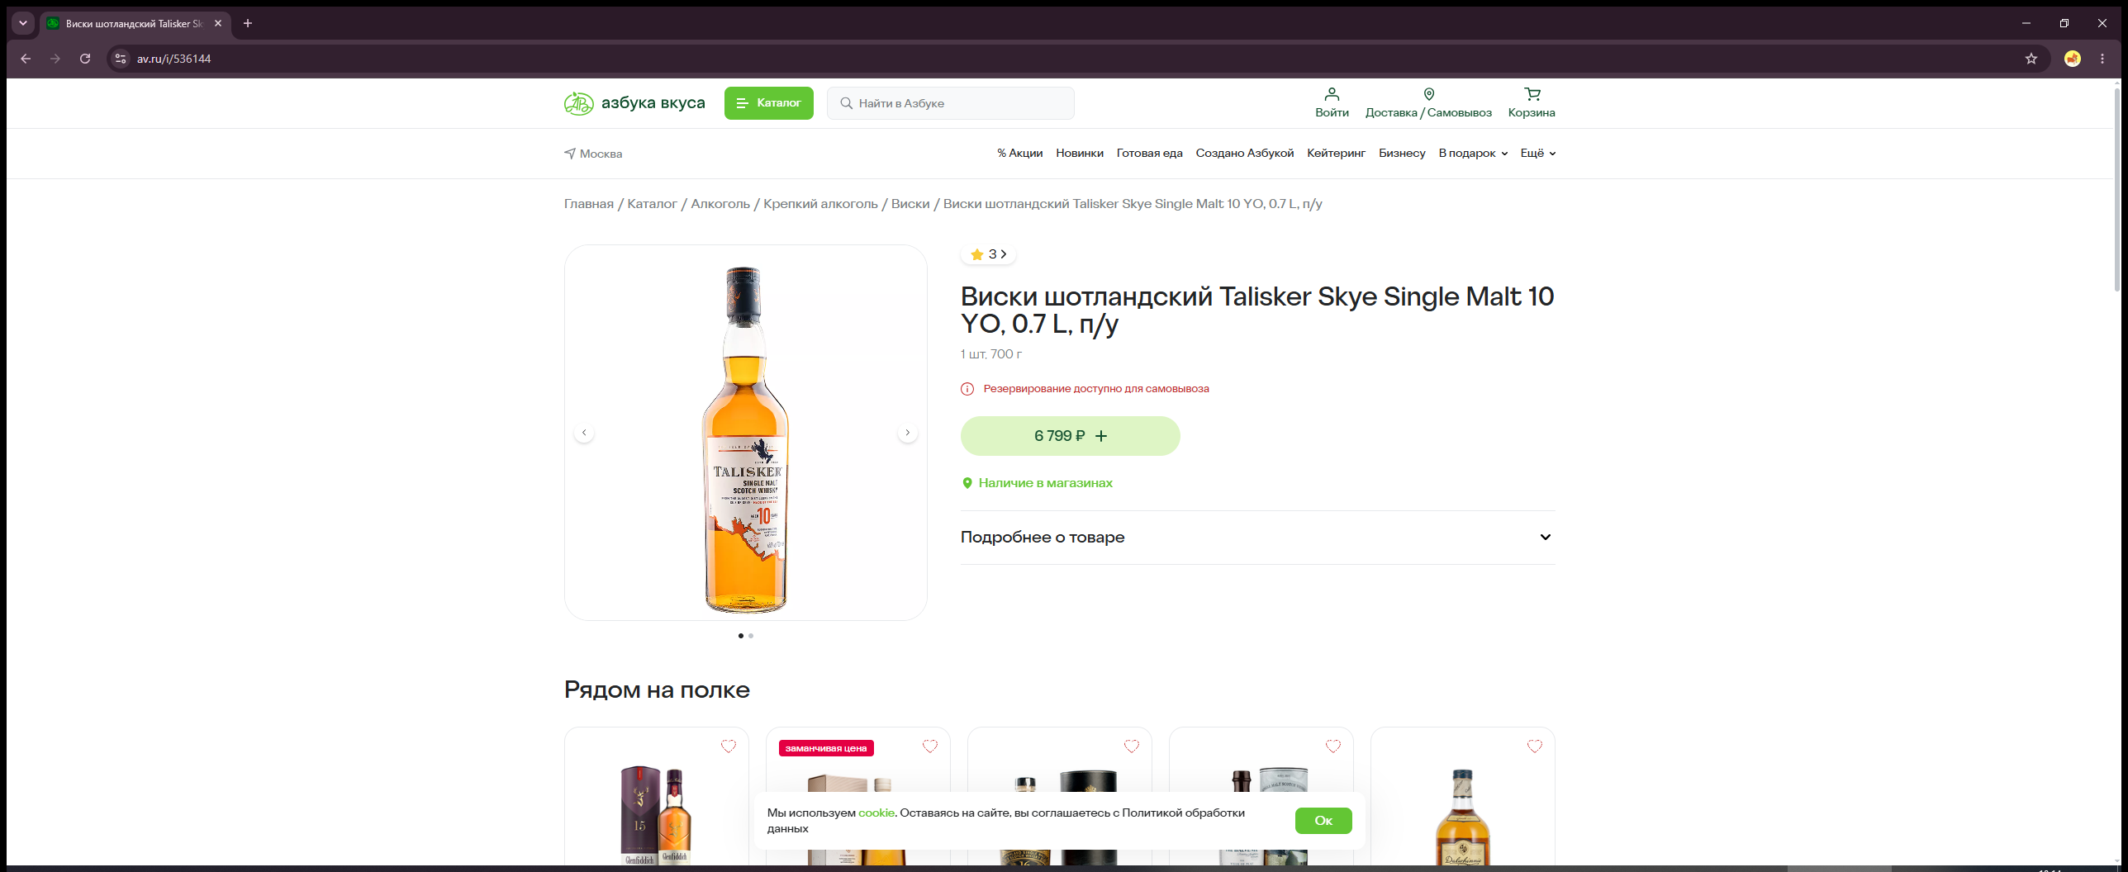The image size is (2128, 872).
Task: Favorite the заманчивая цена product card
Action: coord(929,746)
